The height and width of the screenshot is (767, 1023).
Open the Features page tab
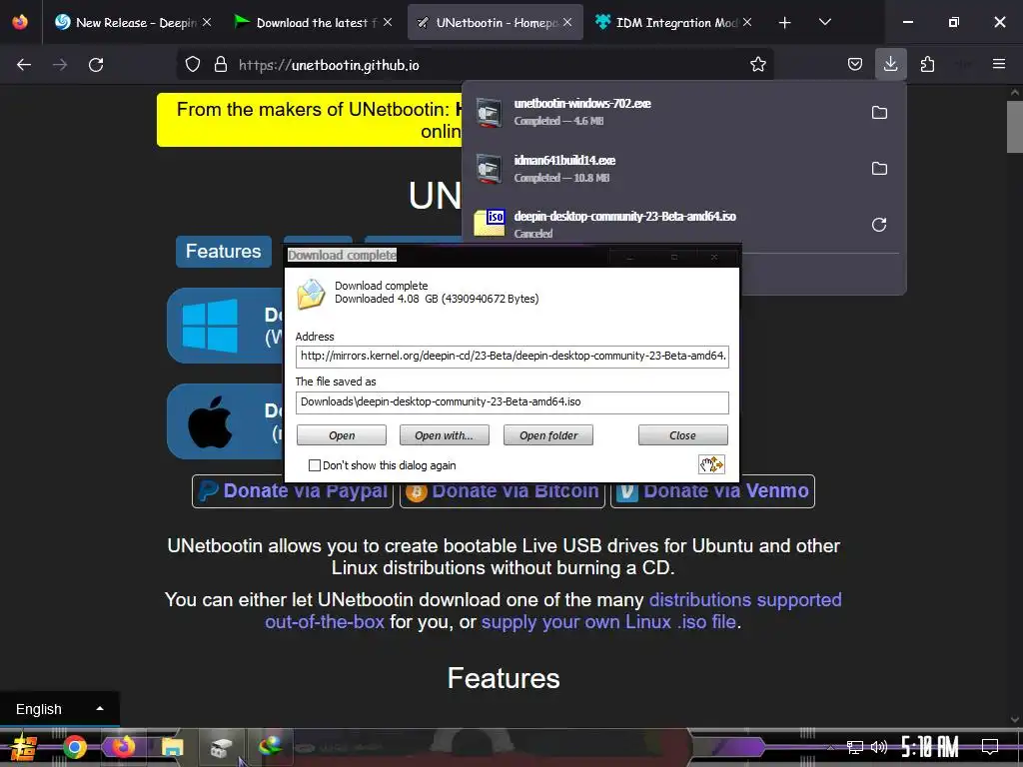click(x=223, y=251)
